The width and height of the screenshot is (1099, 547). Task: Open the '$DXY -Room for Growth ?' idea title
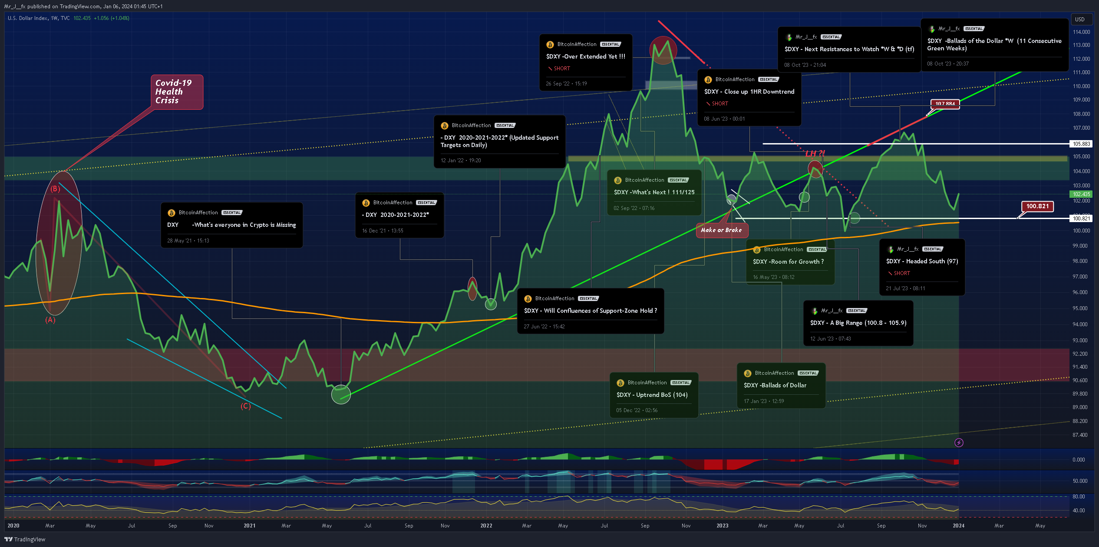coord(788,262)
